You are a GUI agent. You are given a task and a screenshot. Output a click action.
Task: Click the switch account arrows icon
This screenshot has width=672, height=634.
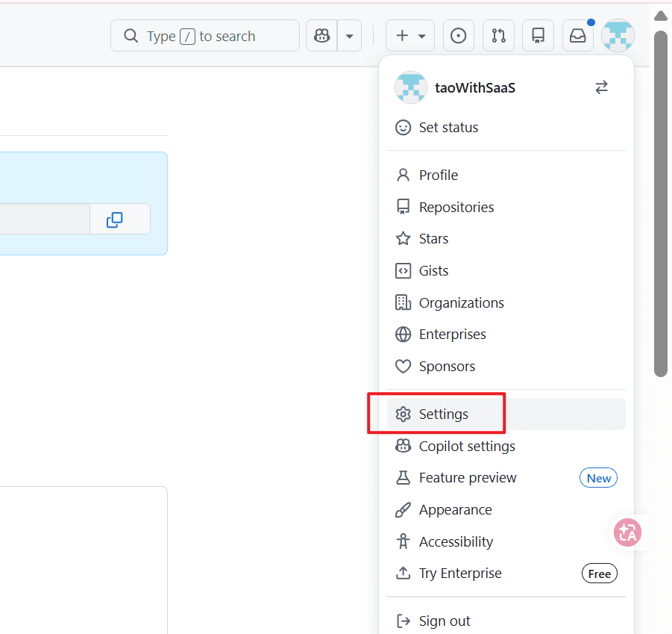601,87
